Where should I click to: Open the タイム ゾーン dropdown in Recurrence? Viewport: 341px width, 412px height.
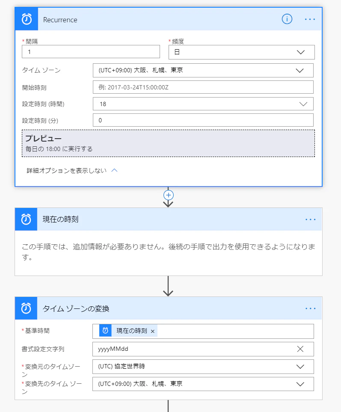[x=203, y=71]
